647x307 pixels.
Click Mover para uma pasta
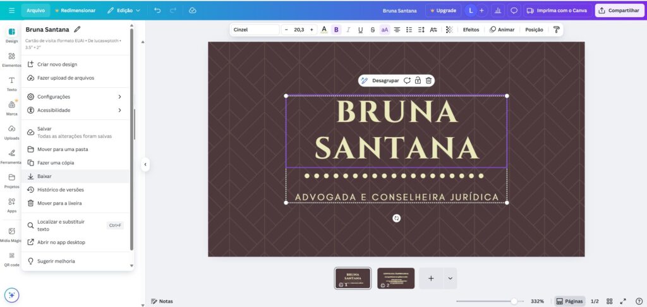pos(75,149)
